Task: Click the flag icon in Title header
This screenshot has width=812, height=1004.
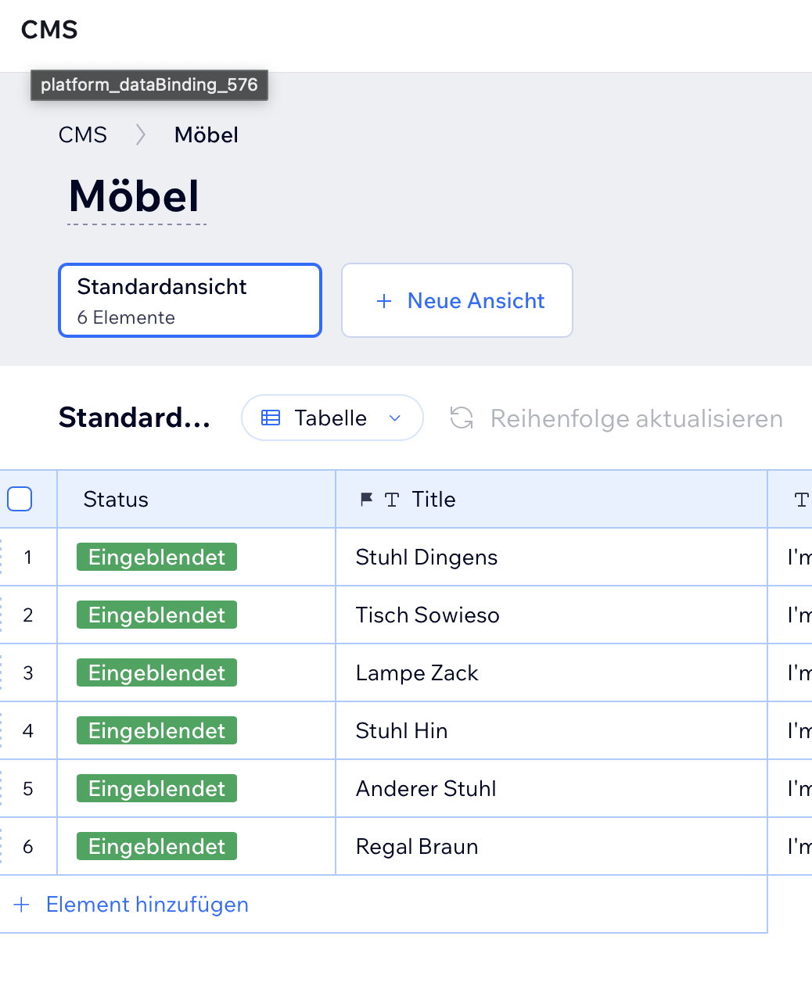Action: click(365, 499)
